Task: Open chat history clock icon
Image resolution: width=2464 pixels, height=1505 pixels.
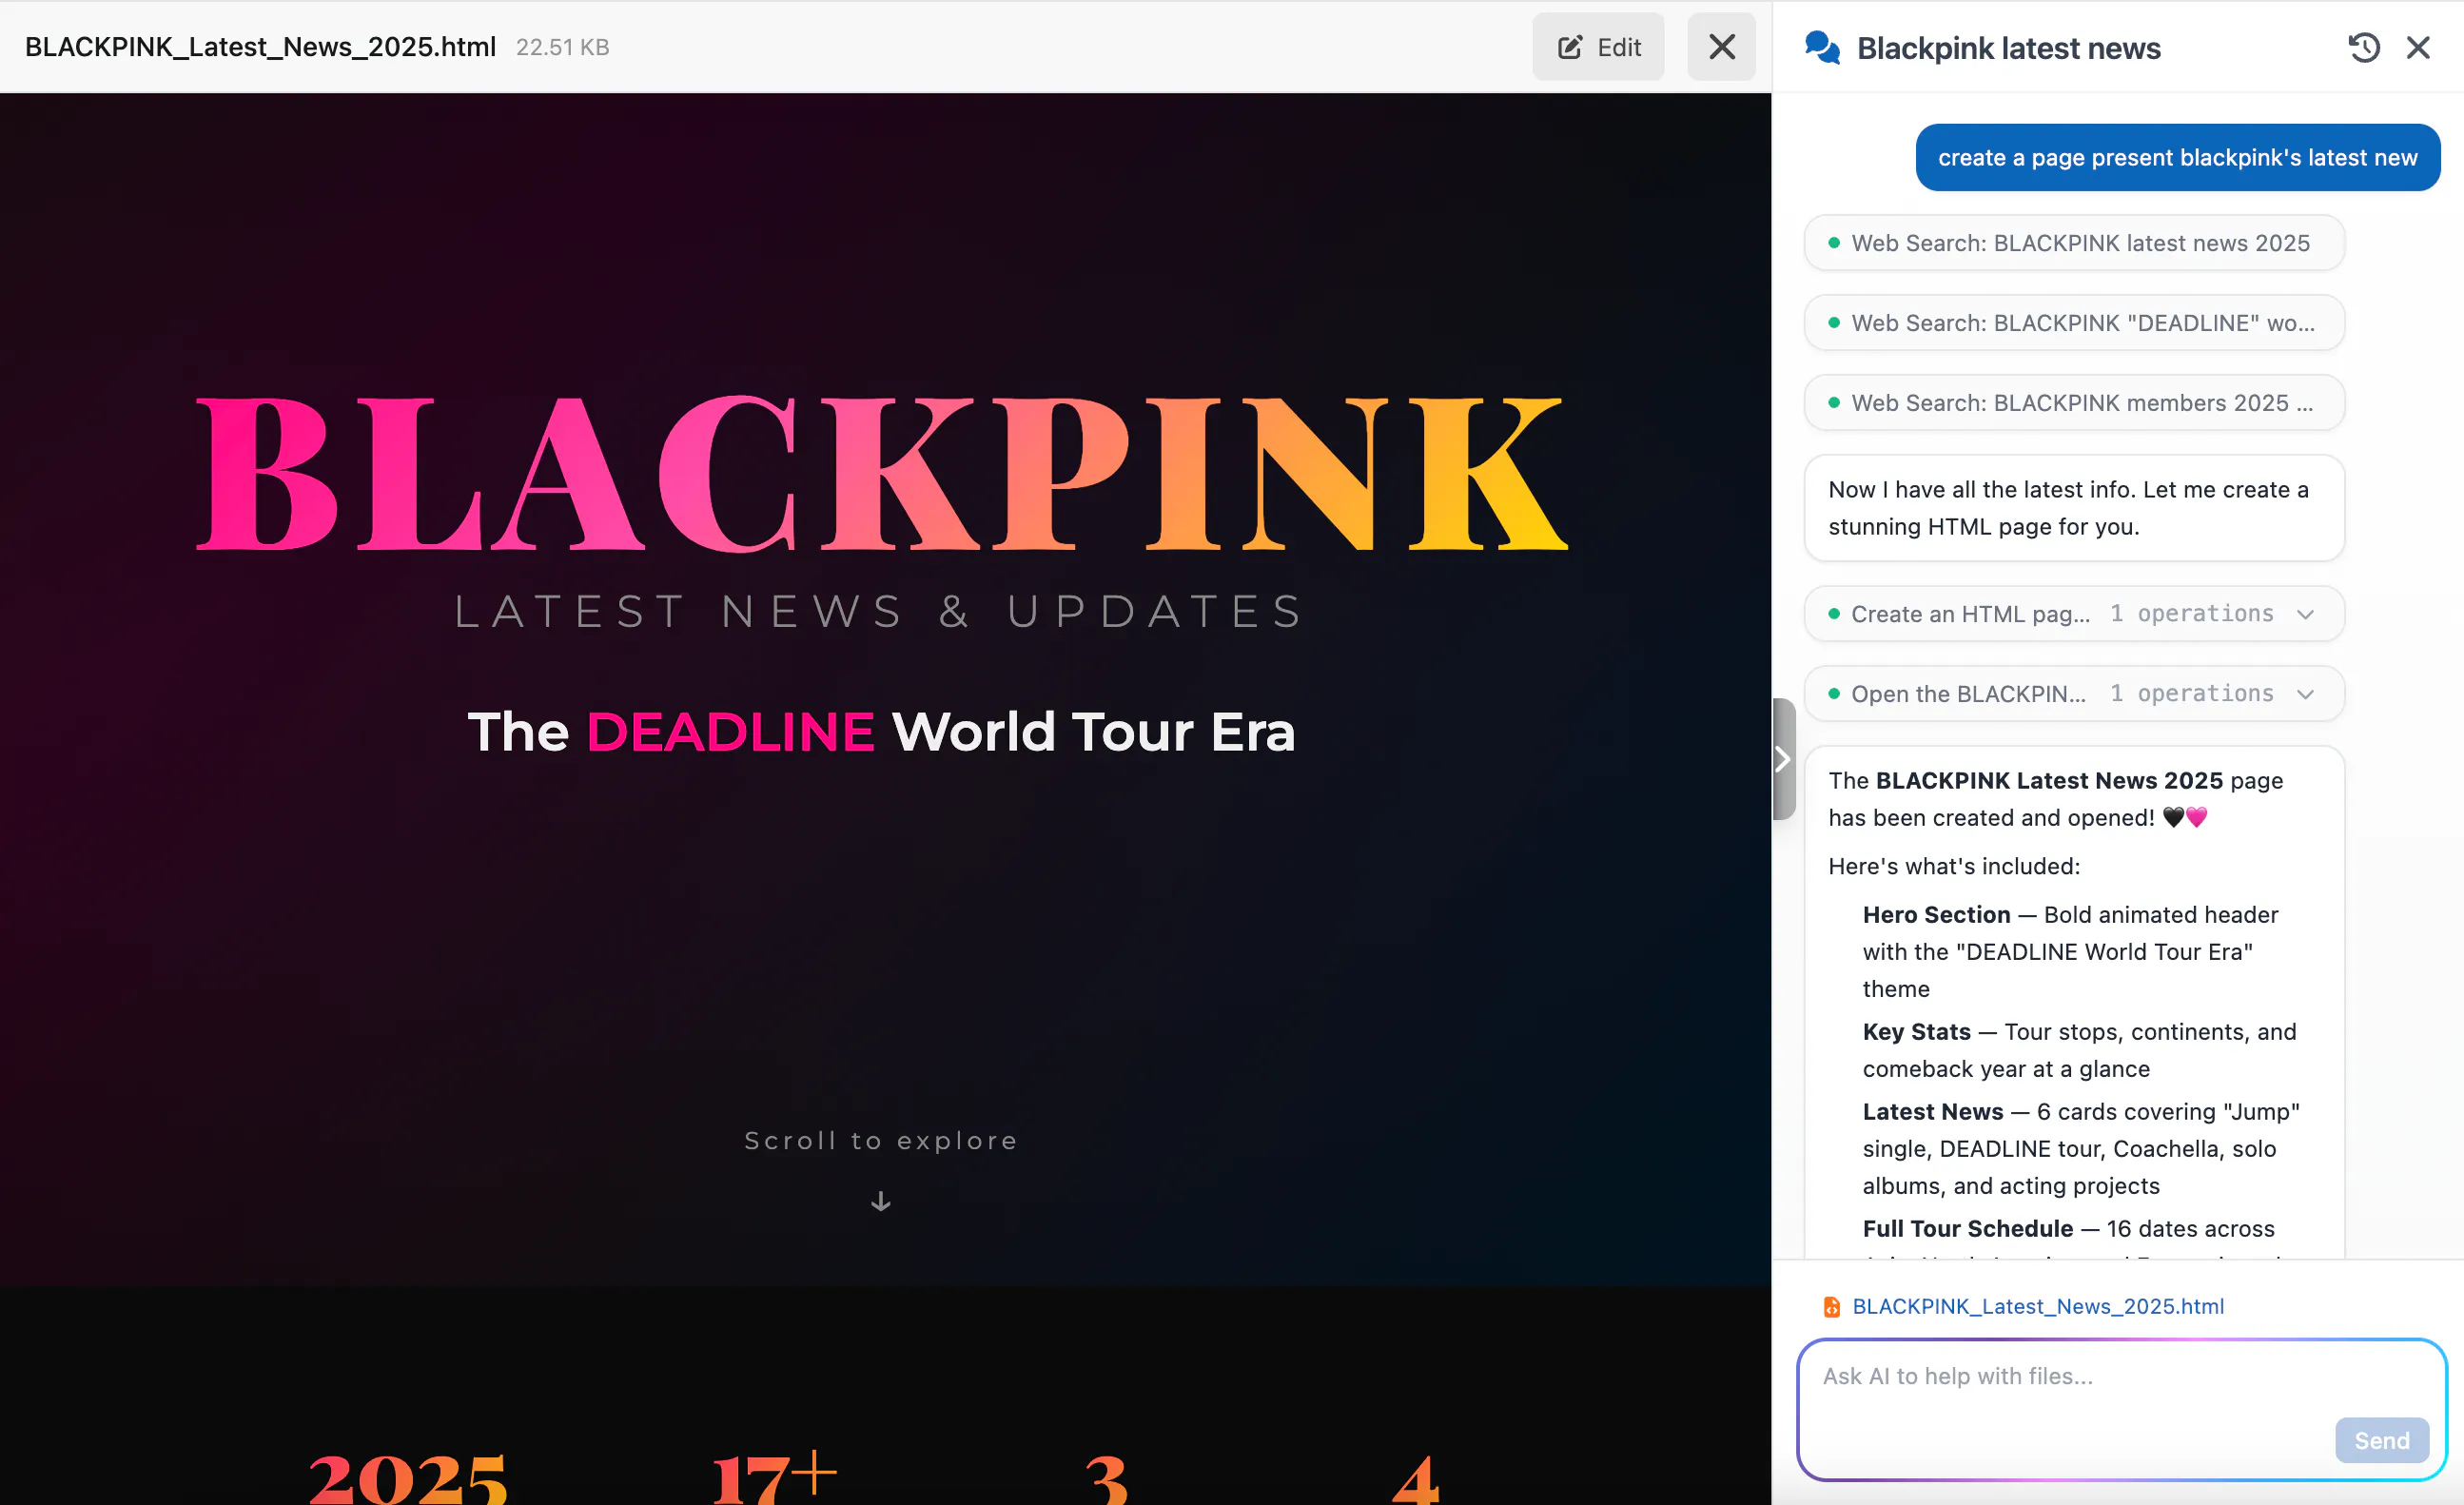Action: 2364,48
